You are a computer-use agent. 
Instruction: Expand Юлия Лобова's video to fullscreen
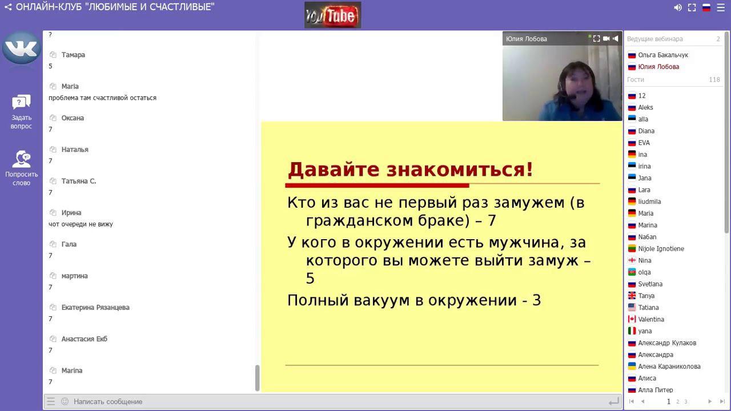click(596, 39)
